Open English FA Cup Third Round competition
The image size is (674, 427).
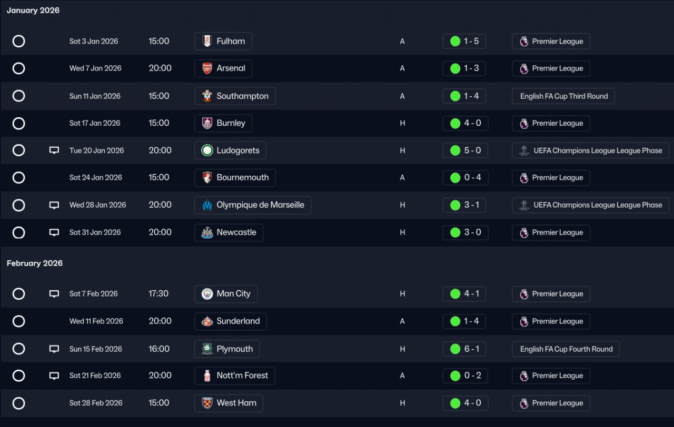tap(563, 96)
